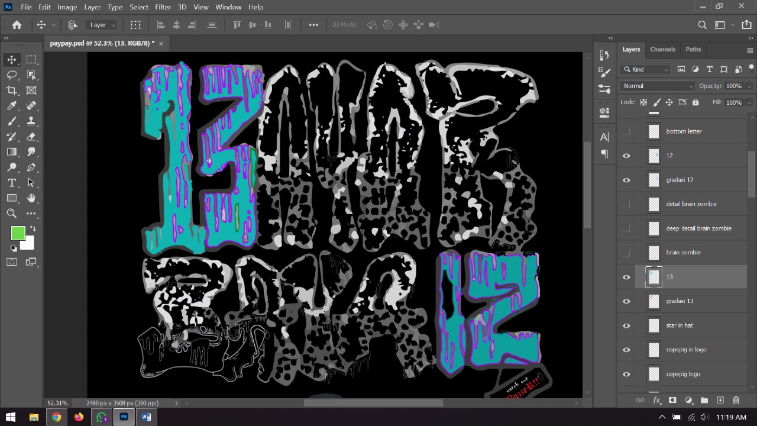
Task: Select the Move tool
Action: coord(12,60)
